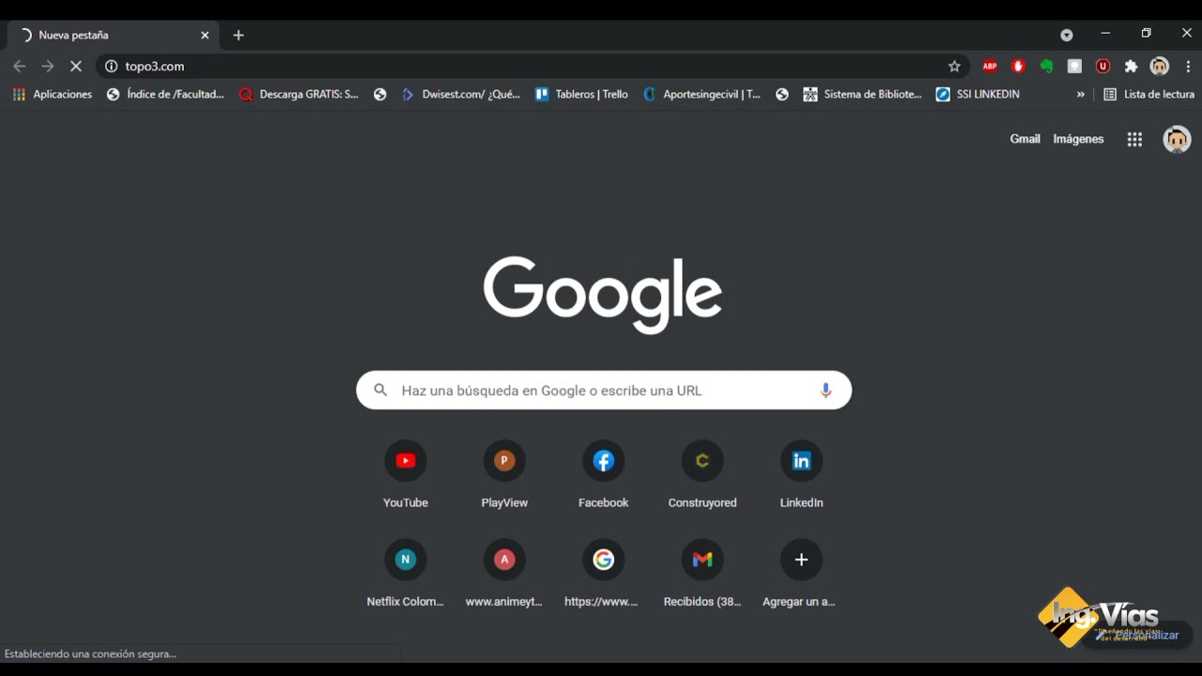Open the red U shield extension

tap(1102, 66)
